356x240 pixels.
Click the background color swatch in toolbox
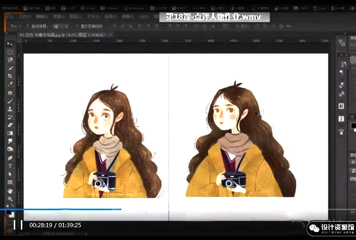pos(12,214)
